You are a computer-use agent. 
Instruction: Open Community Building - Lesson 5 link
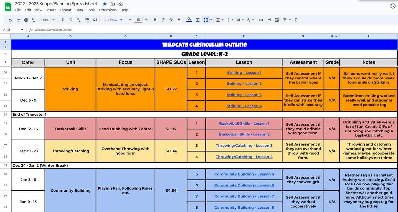coord(244,174)
